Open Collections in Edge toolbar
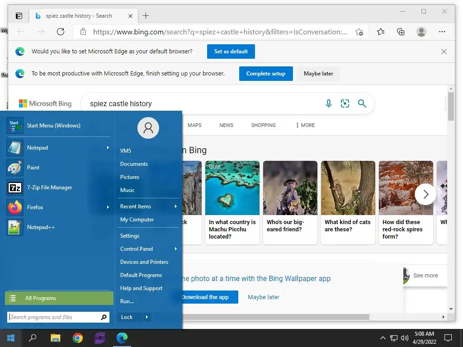Viewport: 463px width, 347px height. tap(401, 32)
